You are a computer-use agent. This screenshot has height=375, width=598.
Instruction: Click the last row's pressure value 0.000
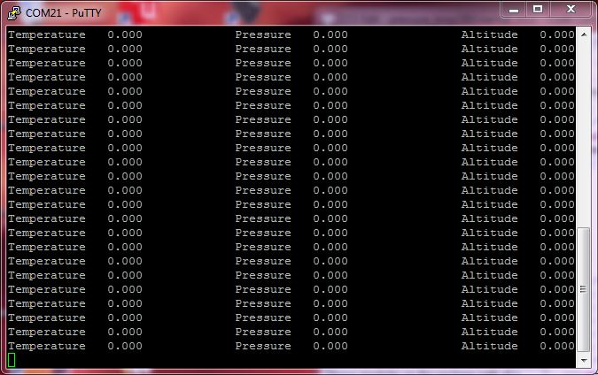coord(330,346)
